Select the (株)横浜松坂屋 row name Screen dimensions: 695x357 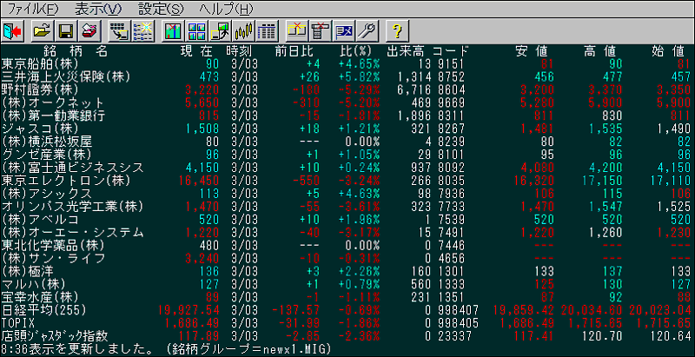pyautogui.click(x=47, y=142)
